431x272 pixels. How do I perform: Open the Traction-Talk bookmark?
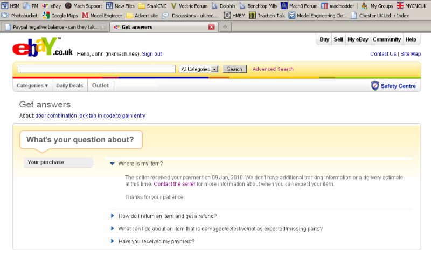click(x=267, y=16)
